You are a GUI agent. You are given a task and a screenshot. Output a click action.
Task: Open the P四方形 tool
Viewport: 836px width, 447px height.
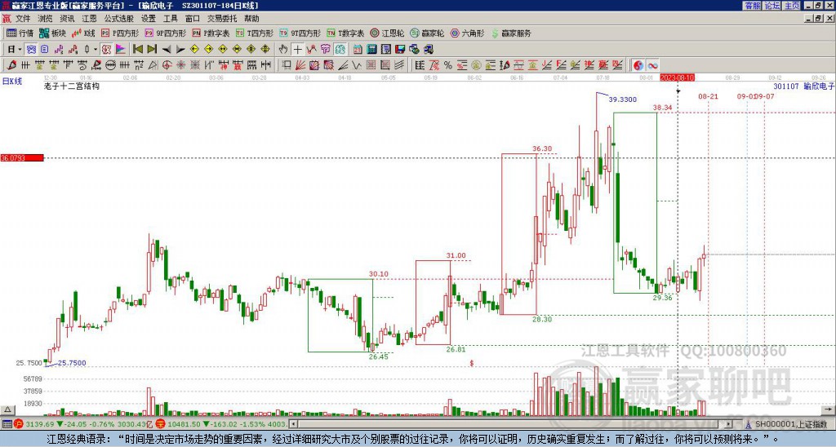pos(120,33)
